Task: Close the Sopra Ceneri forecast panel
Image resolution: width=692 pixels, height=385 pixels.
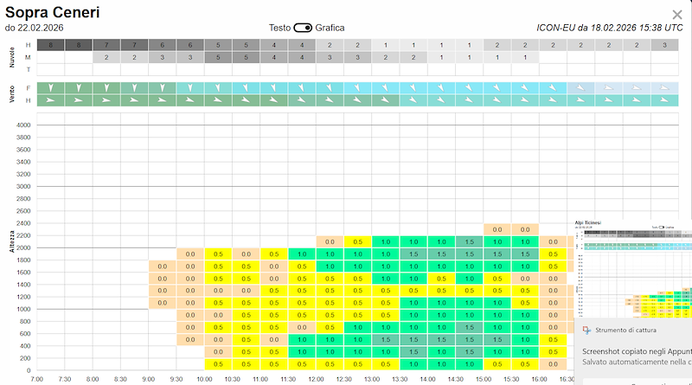Action: 676,15
